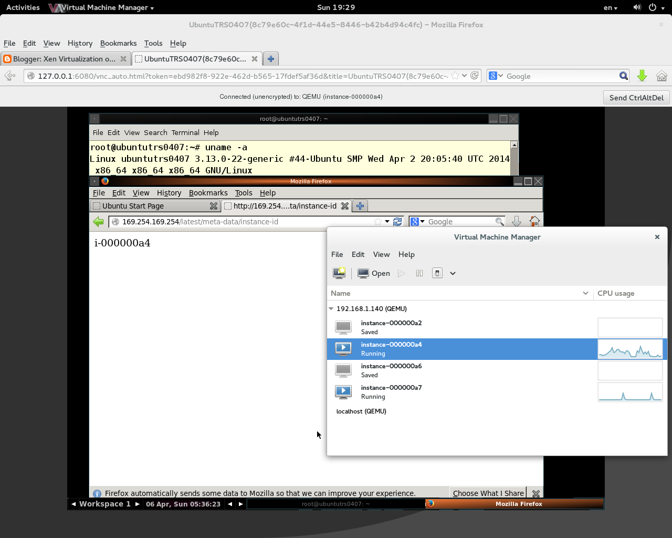Open the URL history dropdown in outer Firefox address bar
The image size is (672, 538).
(464, 76)
